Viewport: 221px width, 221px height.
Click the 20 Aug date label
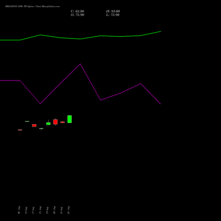coord(54,210)
